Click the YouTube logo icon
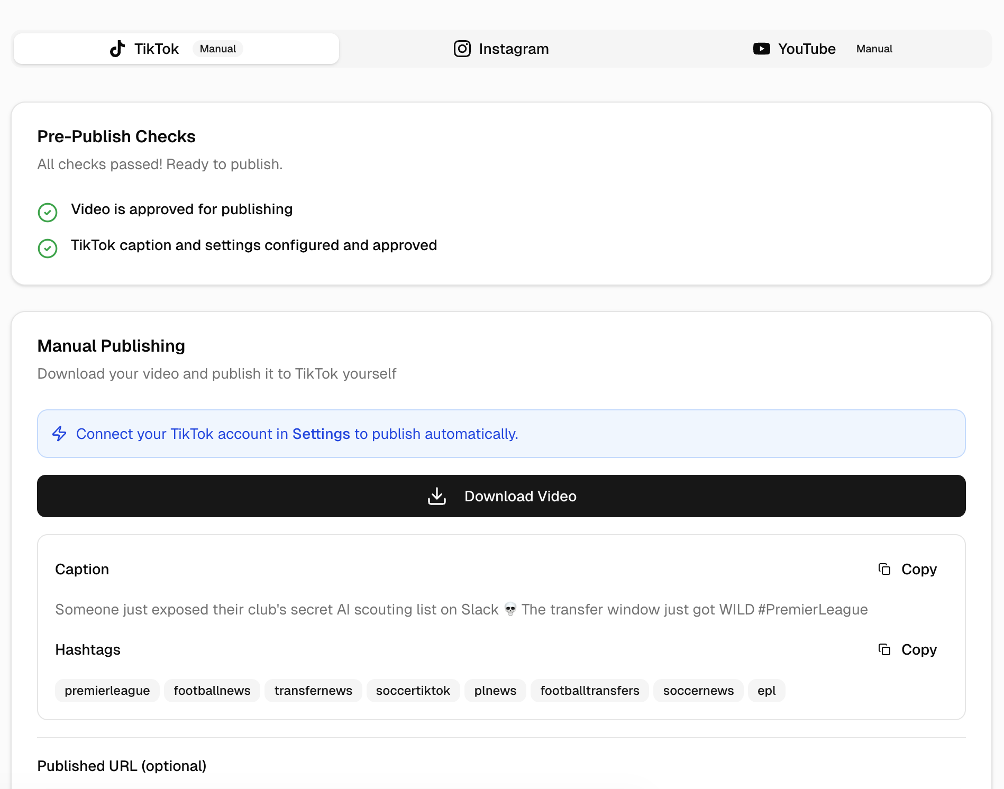The height and width of the screenshot is (789, 1004). (x=761, y=49)
